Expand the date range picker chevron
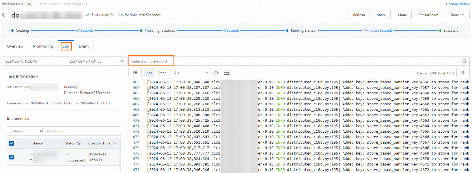Image resolution: width=472 pixels, height=173 pixels. 121,61
